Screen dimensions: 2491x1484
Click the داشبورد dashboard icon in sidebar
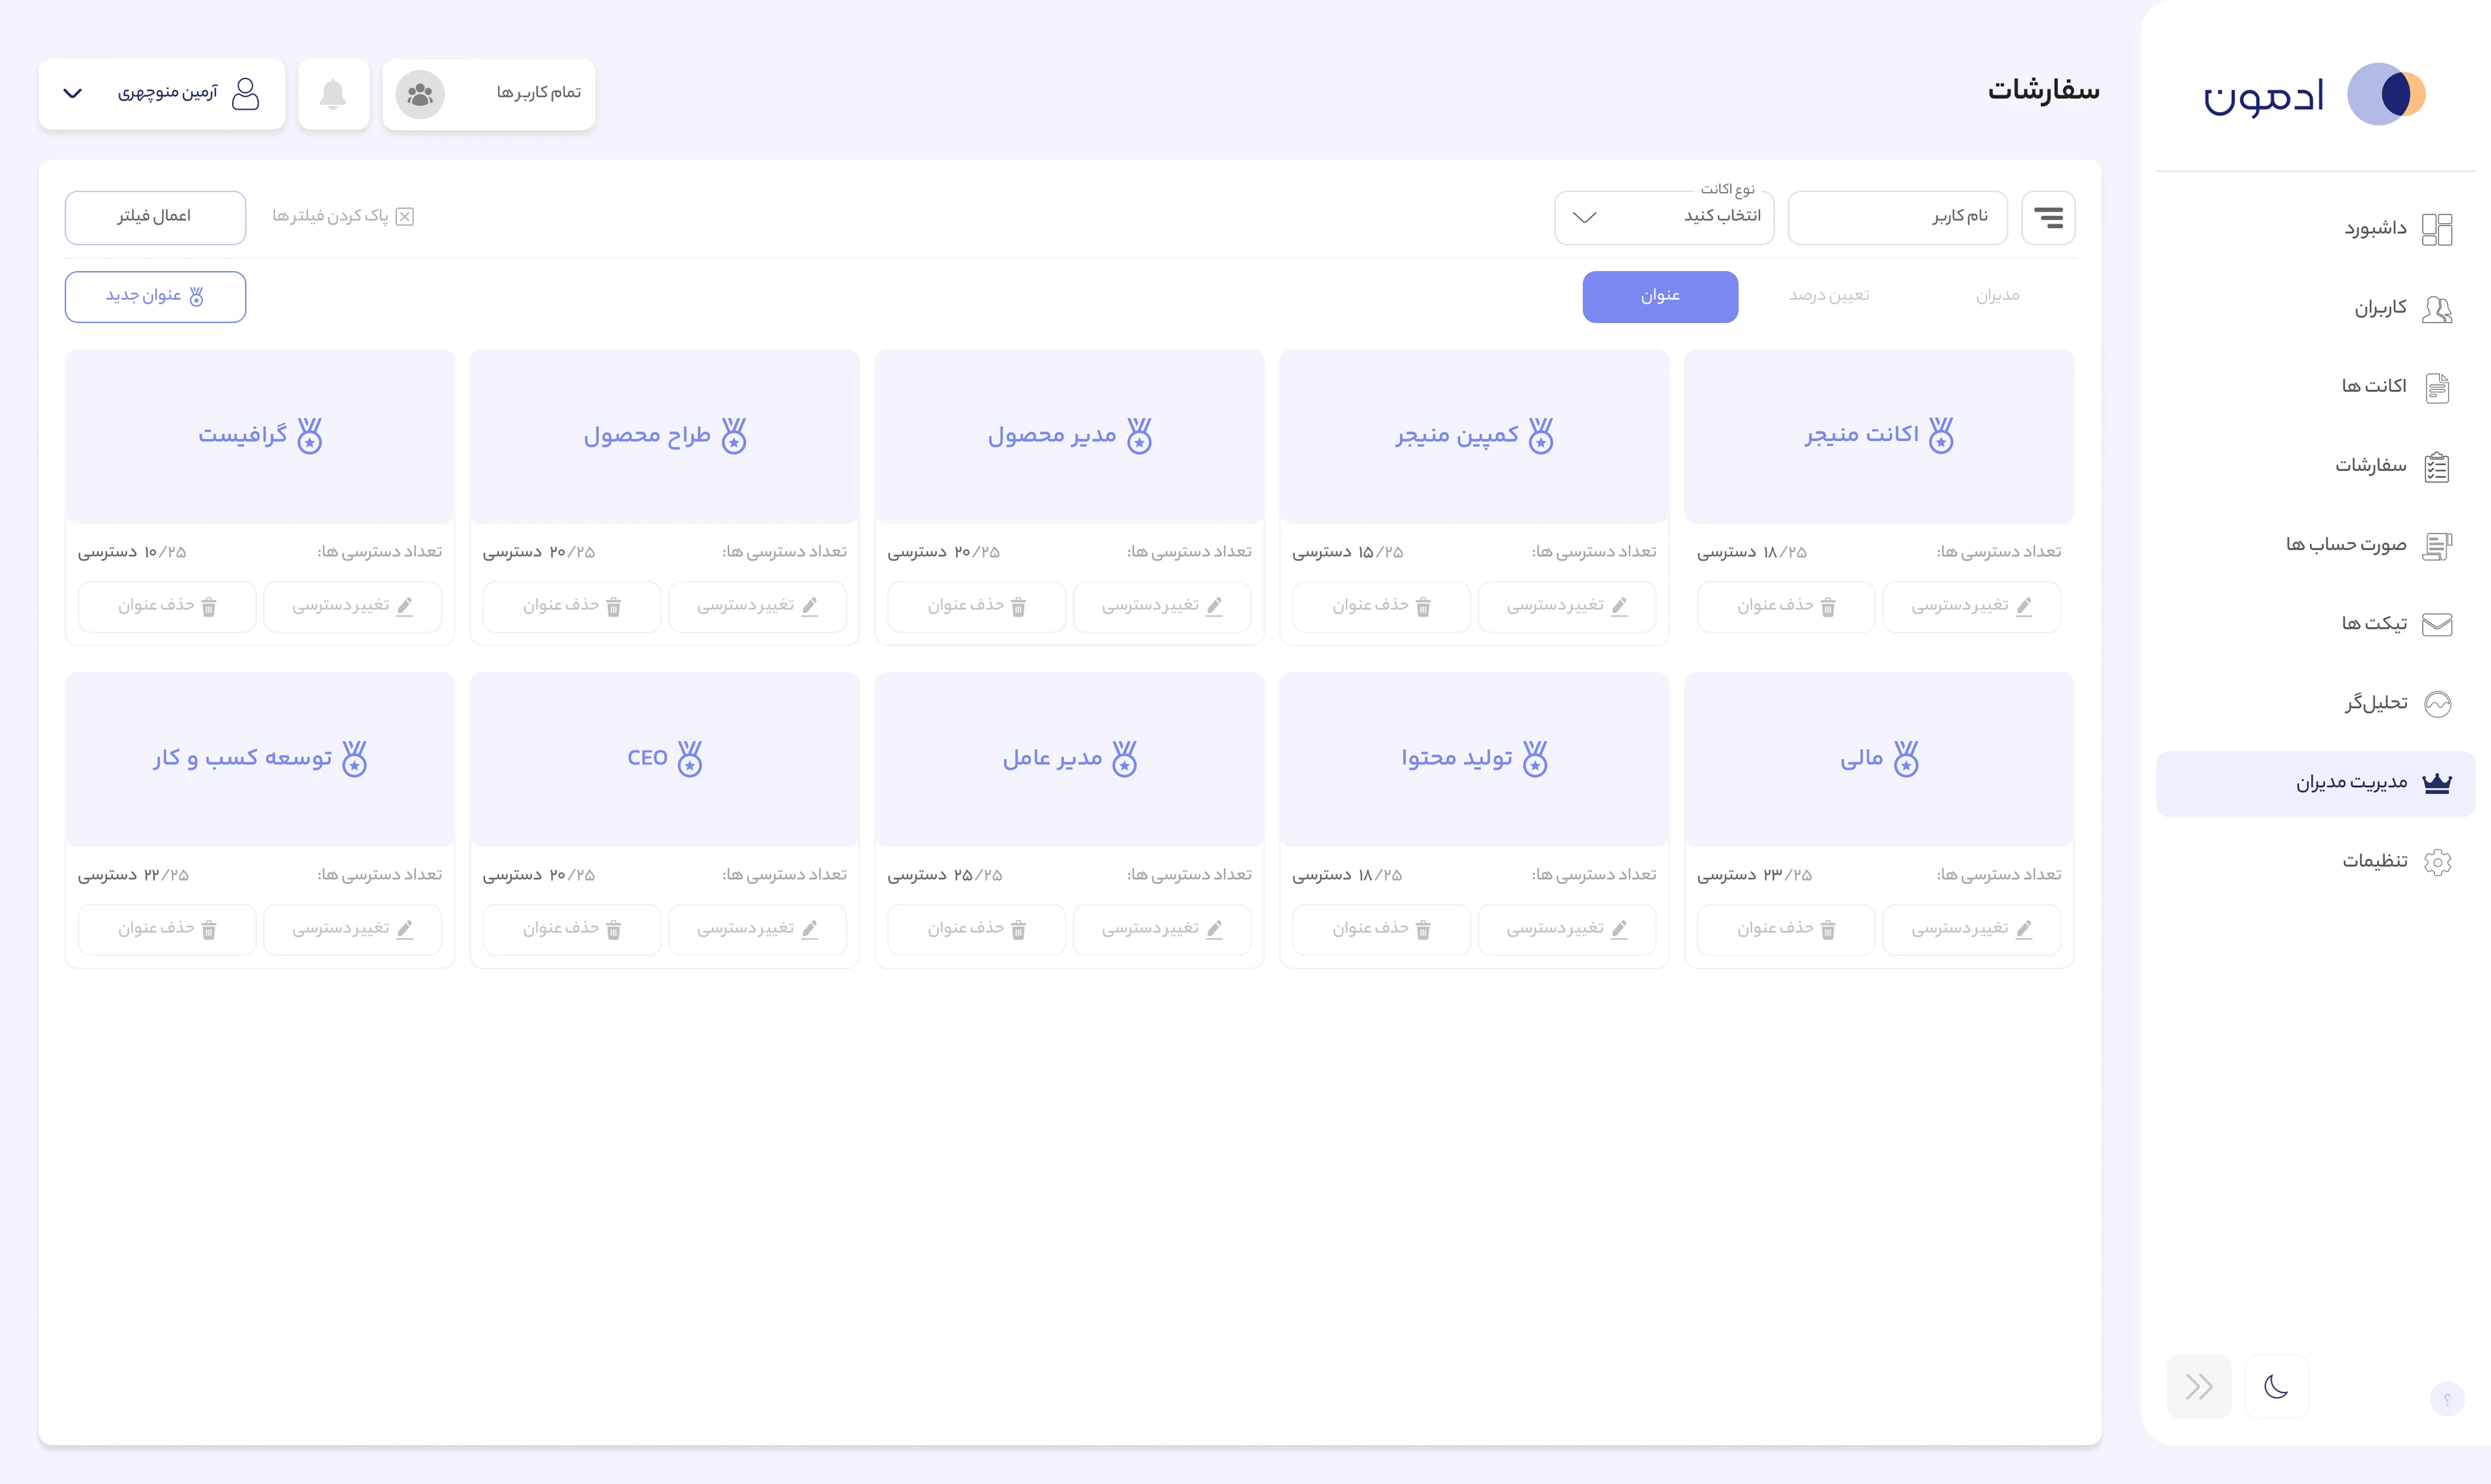coord(2437,229)
